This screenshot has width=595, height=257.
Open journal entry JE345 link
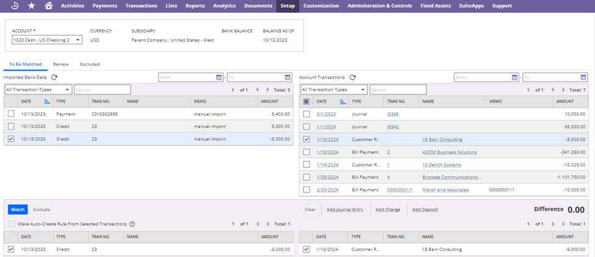coord(393,114)
